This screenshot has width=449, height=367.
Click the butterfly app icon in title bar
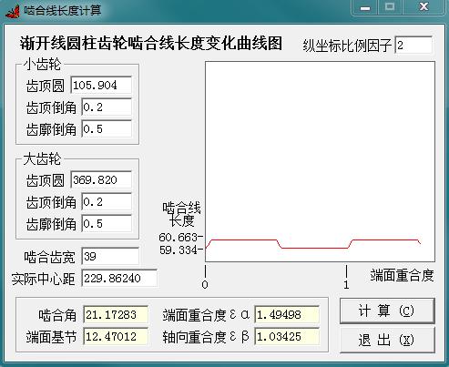pyautogui.click(x=13, y=11)
